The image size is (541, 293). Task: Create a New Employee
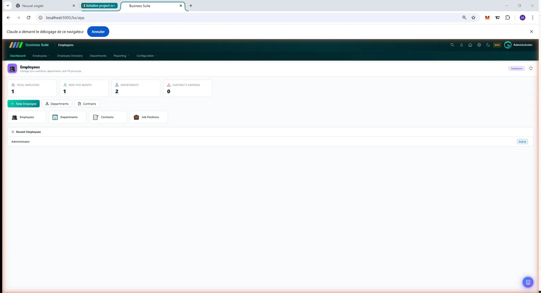pos(24,104)
